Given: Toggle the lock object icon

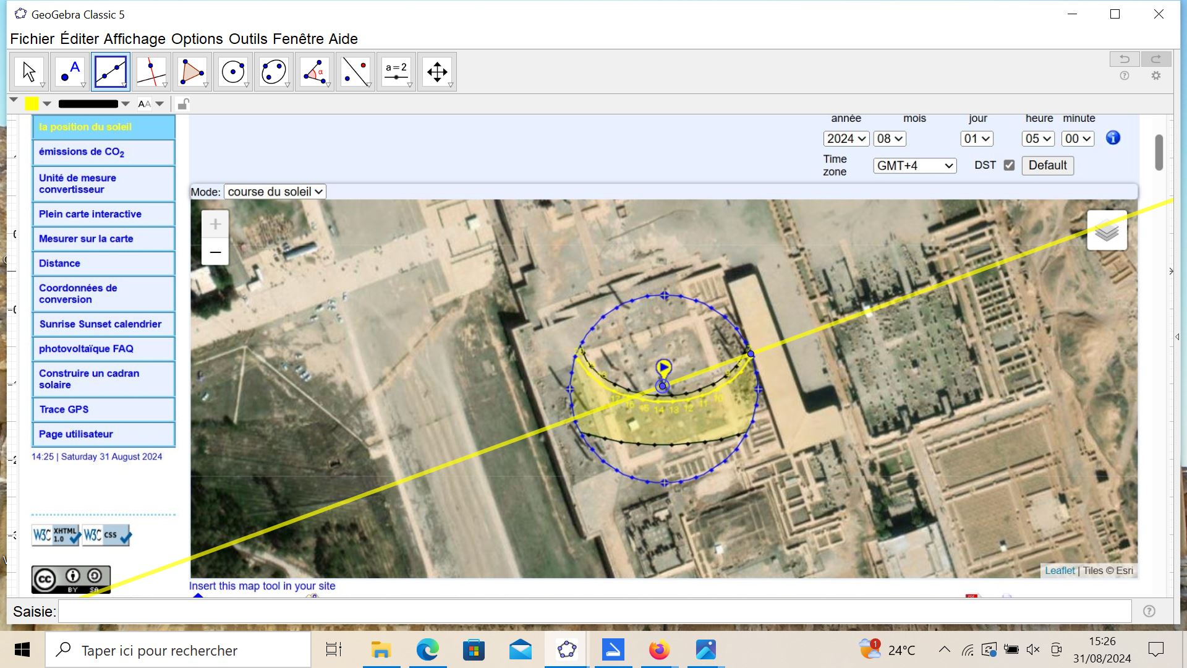Looking at the screenshot, I should click(182, 104).
